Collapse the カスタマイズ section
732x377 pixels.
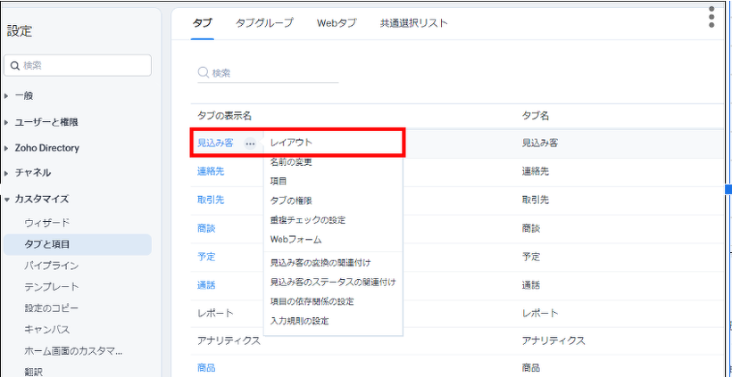41,199
